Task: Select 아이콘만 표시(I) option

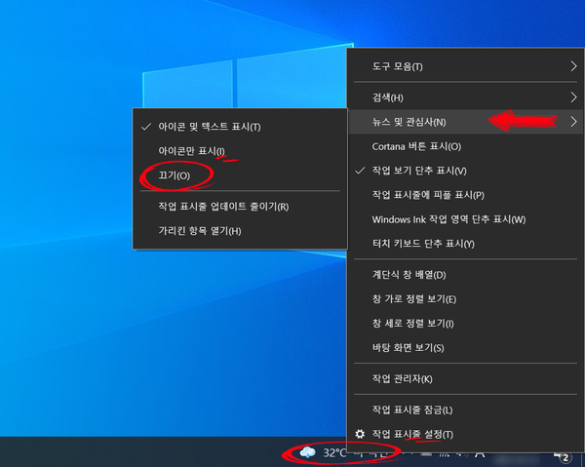Action: 240,151
